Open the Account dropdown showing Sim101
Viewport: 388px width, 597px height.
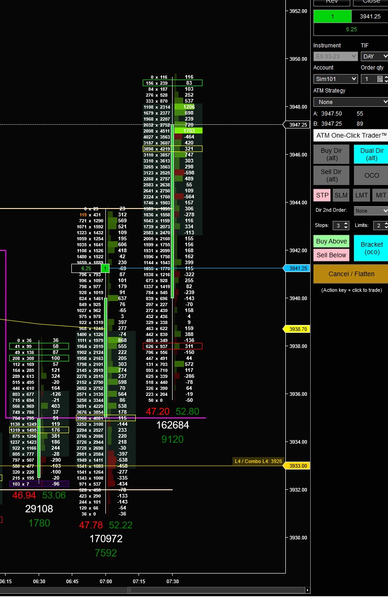click(x=336, y=79)
